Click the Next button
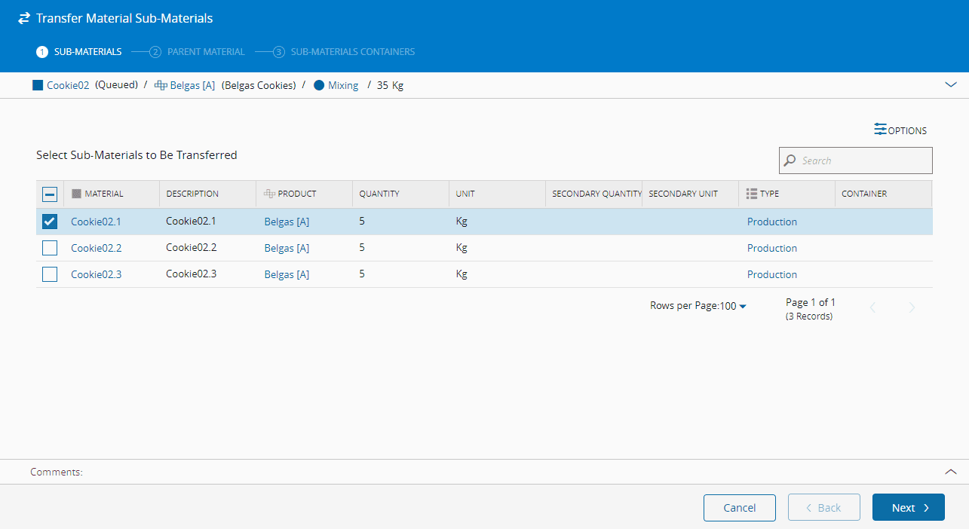 [908, 508]
